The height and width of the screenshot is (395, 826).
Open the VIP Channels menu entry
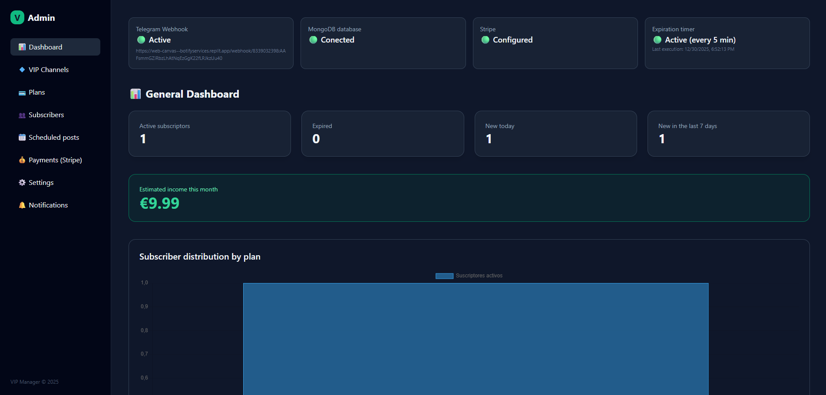coord(48,69)
